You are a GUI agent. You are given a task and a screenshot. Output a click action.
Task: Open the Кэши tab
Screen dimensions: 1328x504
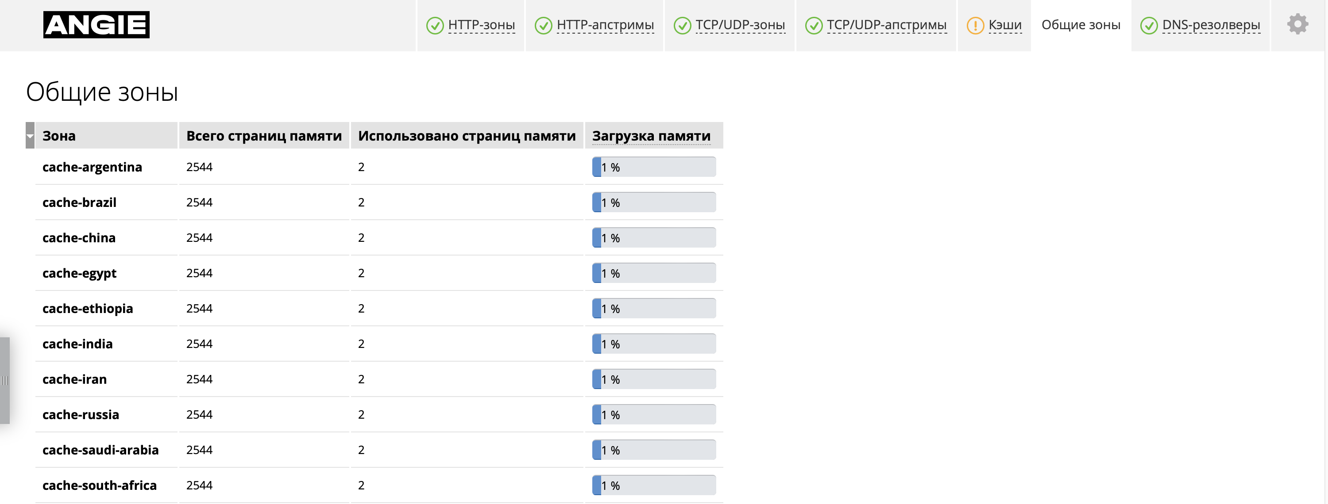click(x=1004, y=25)
